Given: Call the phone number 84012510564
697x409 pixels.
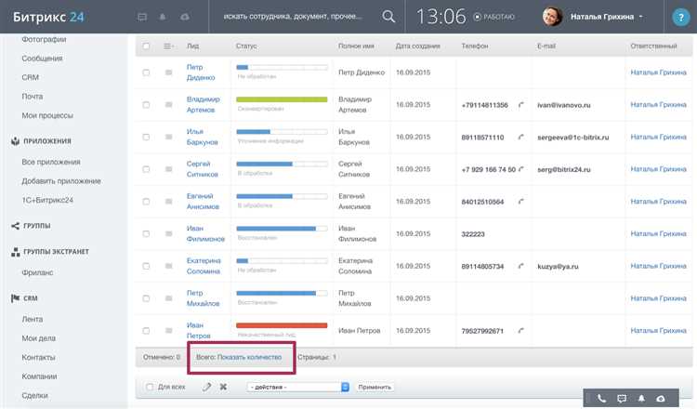Looking at the screenshot, I should point(521,202).
